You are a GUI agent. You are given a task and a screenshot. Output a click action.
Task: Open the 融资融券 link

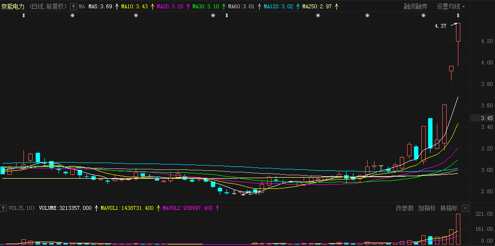pyautogui.click(x=415, y=7)
